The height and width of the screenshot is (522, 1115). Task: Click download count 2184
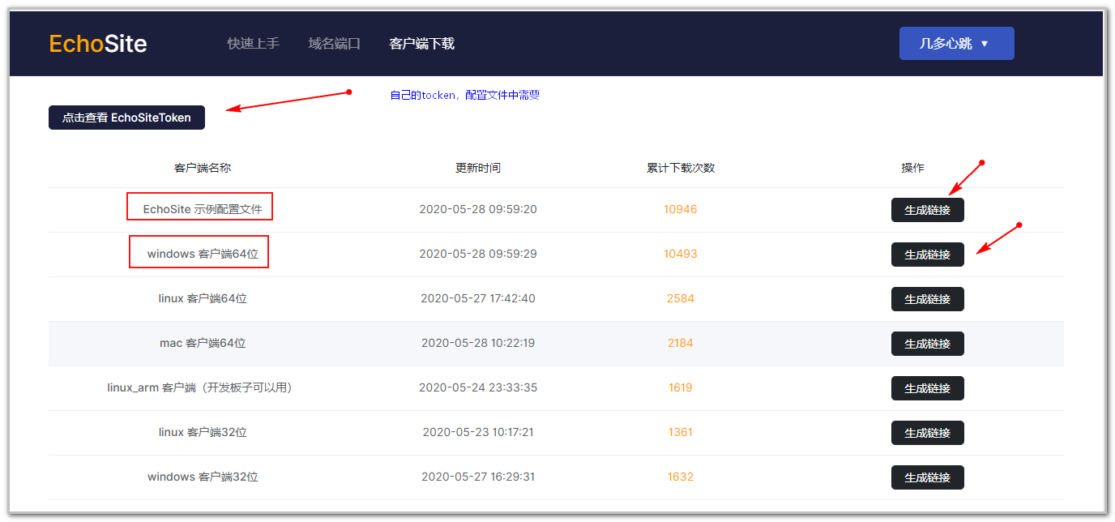tap(681, 343)
